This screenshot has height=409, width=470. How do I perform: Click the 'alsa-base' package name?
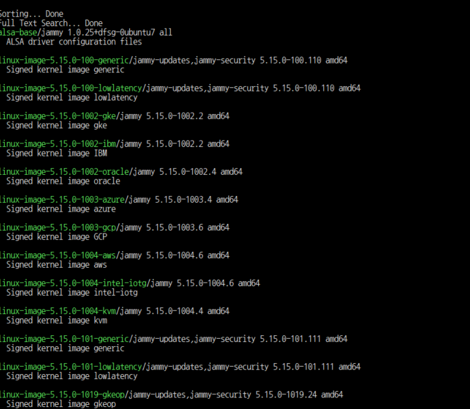[18, 32]
